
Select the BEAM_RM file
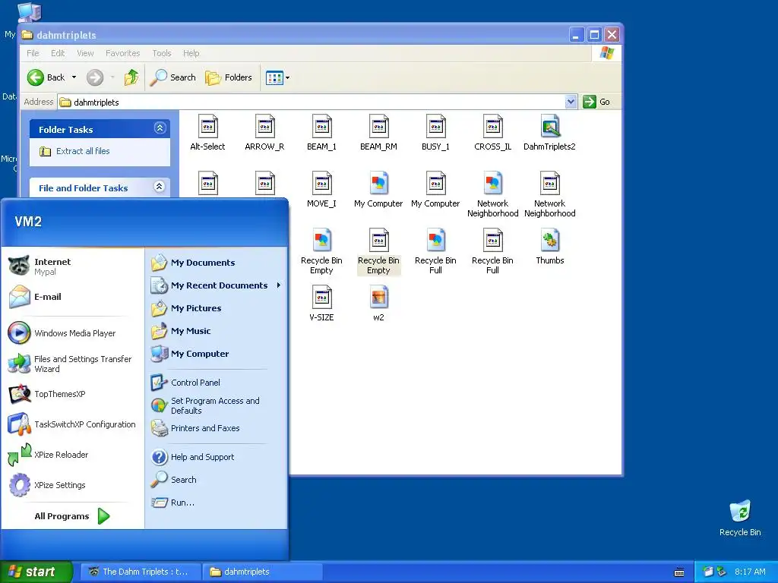[379, 133]
